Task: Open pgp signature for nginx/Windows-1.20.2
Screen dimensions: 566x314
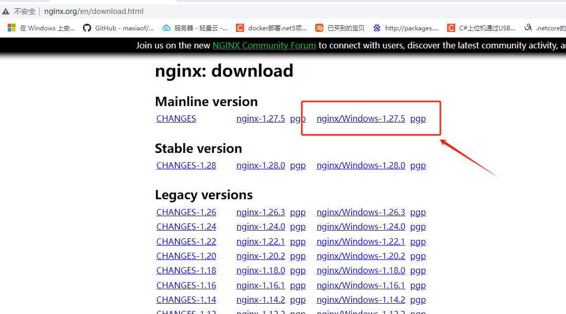Action: (x=418, y=257)
